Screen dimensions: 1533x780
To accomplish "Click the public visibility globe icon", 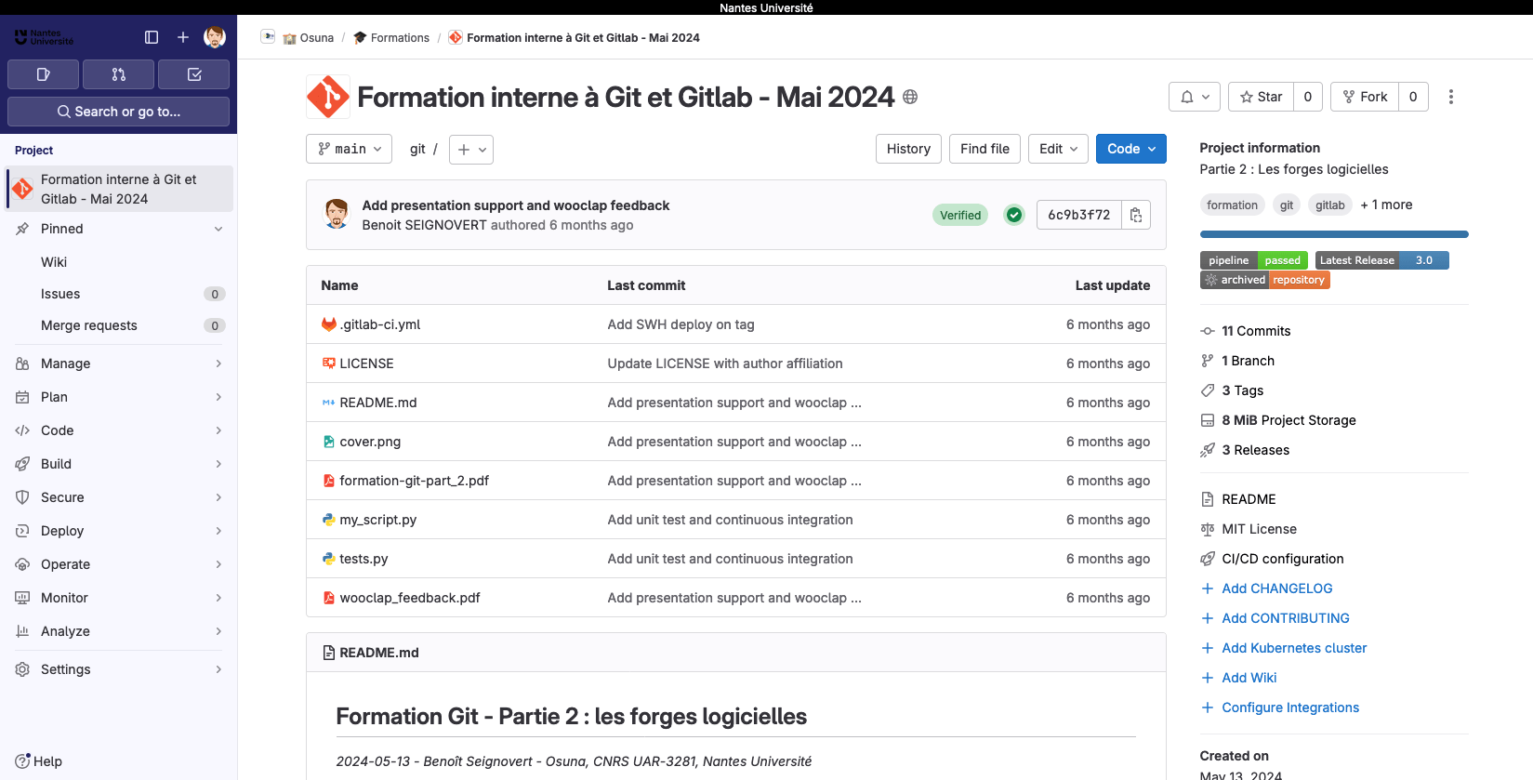I will pos(910,97).
